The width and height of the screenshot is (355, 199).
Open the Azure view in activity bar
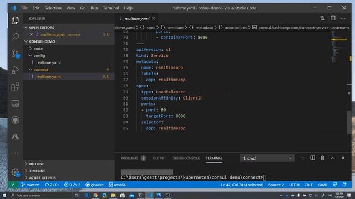[15, 137]
